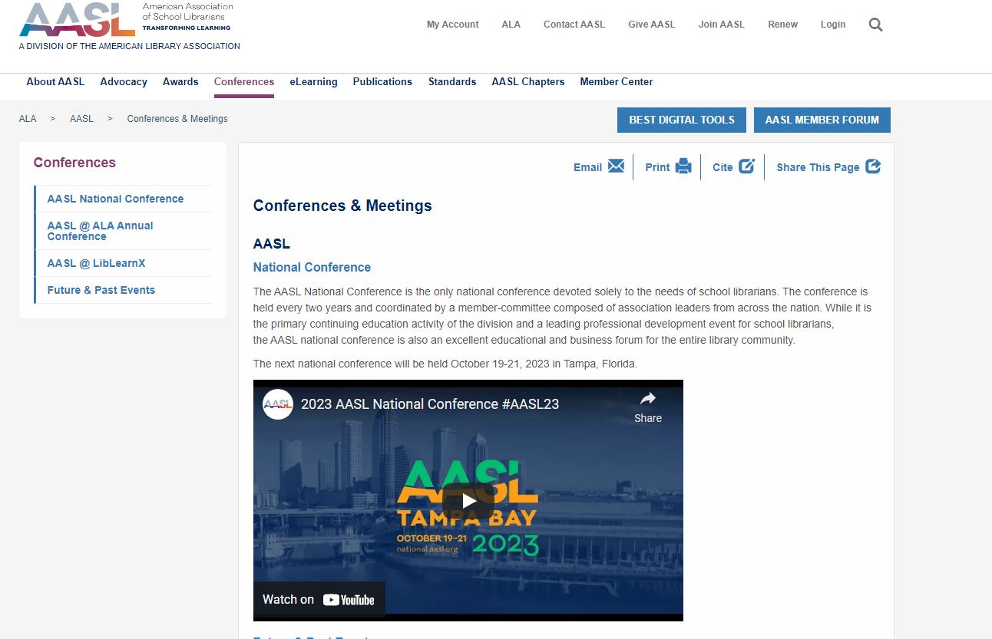Click the AASL channel avatar on video

[x=277, y=404]
